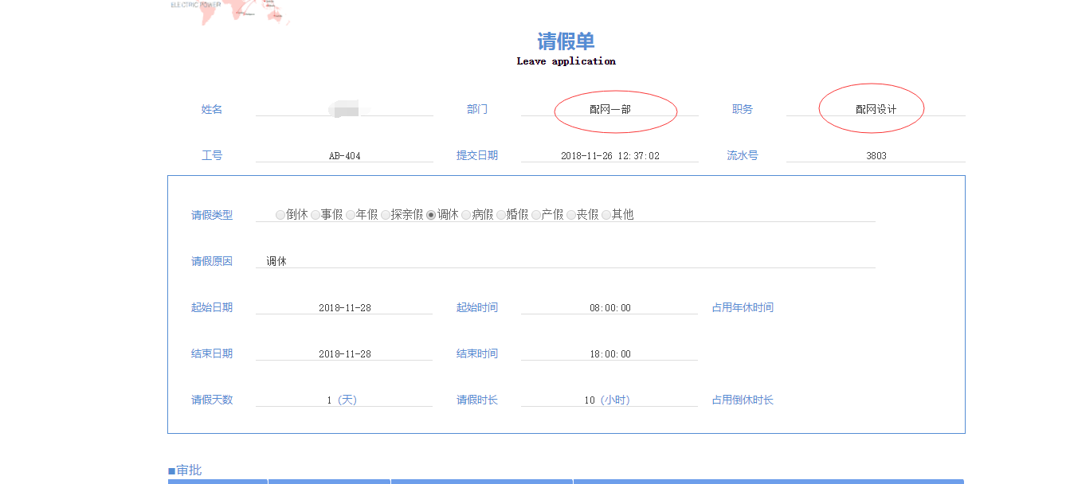Click the company logo image at top

[229, 11]
